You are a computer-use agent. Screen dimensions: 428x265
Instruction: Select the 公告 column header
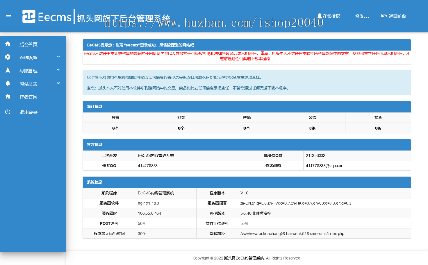312,117
